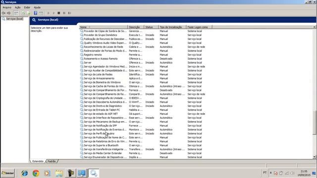Select Serviço de Entrada de Tablet PC
The width and height of the screenshot is (317, 178).
coord(102,110)
